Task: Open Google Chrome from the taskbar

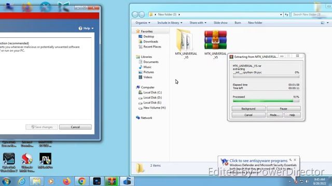Action: 82,181
